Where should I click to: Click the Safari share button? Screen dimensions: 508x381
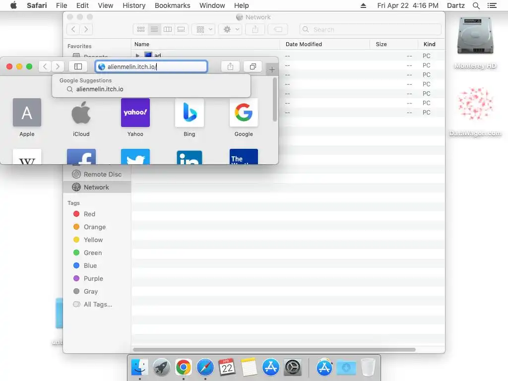pyautogui.click(x=230, y=66)
